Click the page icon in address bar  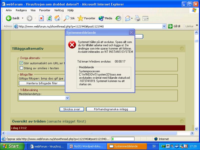point(16,26)
